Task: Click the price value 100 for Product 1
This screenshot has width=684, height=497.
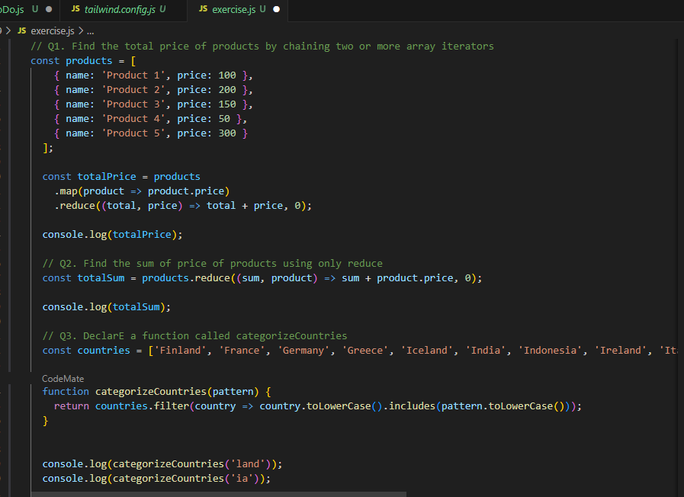Action: (226, 75)
